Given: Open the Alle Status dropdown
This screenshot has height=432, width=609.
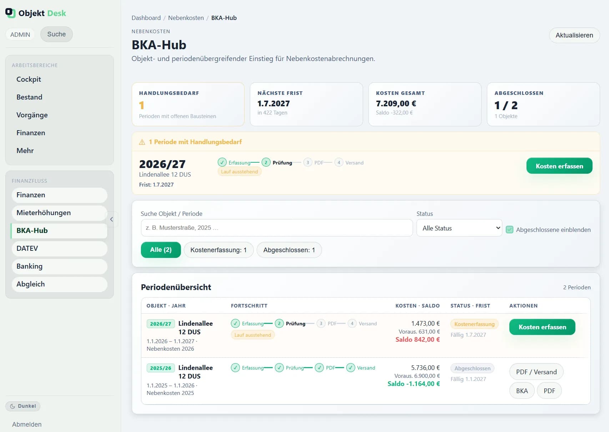Looking at the screenshot, I should click(x=459, y=228).
